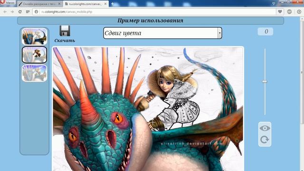Open the ad blocker extension icon
Screen dimensions: 304x171
tap(289, 11)
